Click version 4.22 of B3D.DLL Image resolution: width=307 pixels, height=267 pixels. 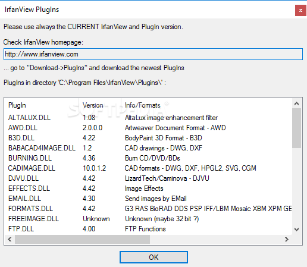click(89, 138)
